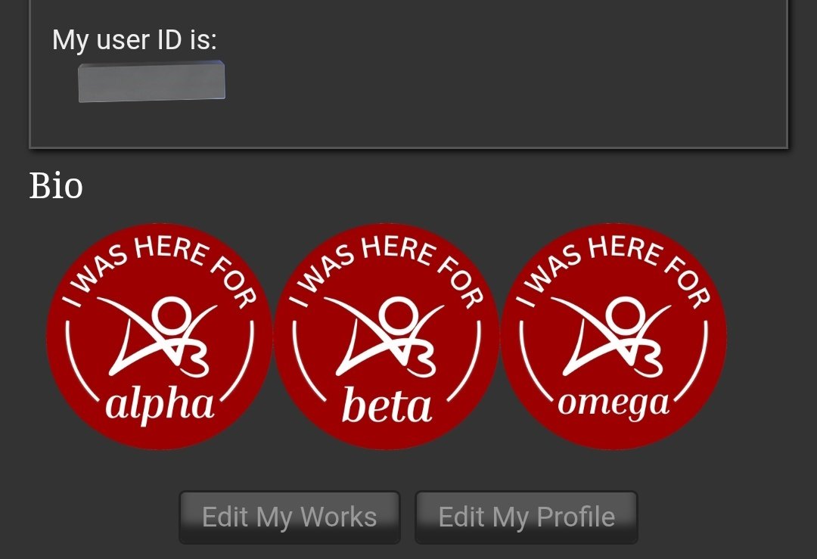Select the 'My user ID is:' label
The image size is (817, 559).
click(135, 40)
